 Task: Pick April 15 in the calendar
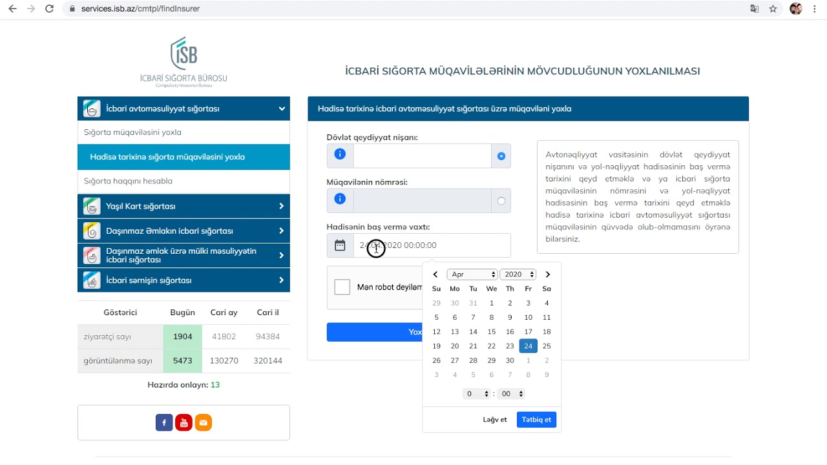point(492,332)
